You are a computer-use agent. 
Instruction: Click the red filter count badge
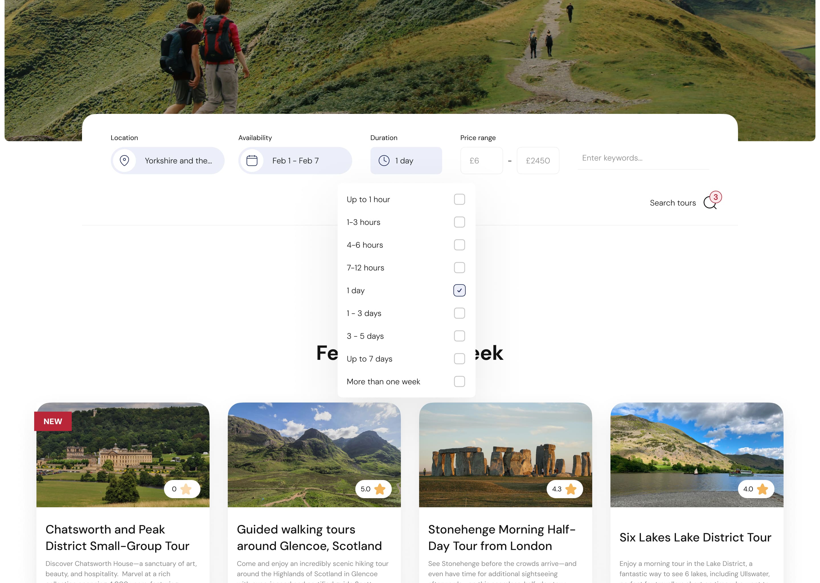pos(715,197)
